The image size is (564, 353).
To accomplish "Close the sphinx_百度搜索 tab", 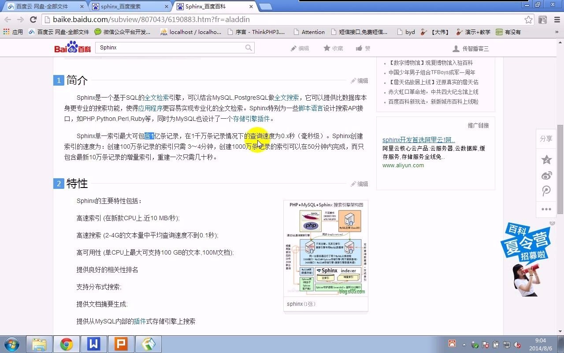I will [x=166, y=7].
